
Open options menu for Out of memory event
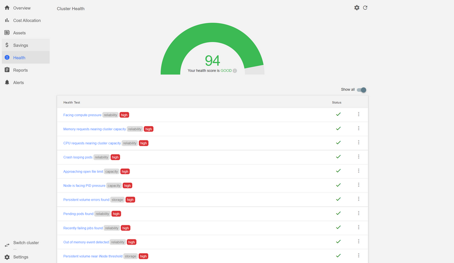click(x=359, y=241)
